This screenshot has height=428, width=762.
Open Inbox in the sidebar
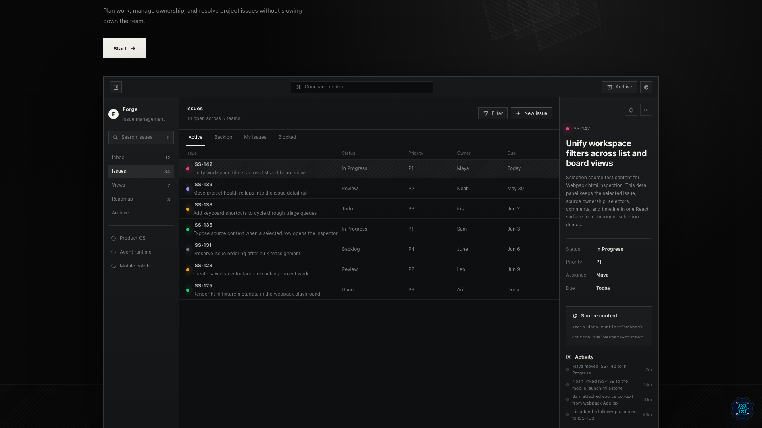141,157
